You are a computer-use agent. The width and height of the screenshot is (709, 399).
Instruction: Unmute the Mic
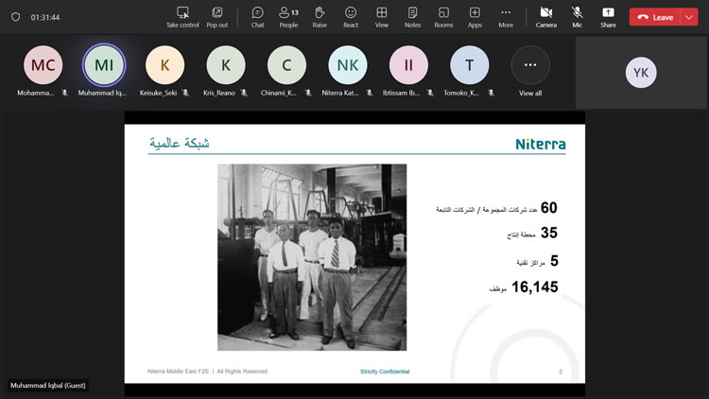tap(577, 16)
